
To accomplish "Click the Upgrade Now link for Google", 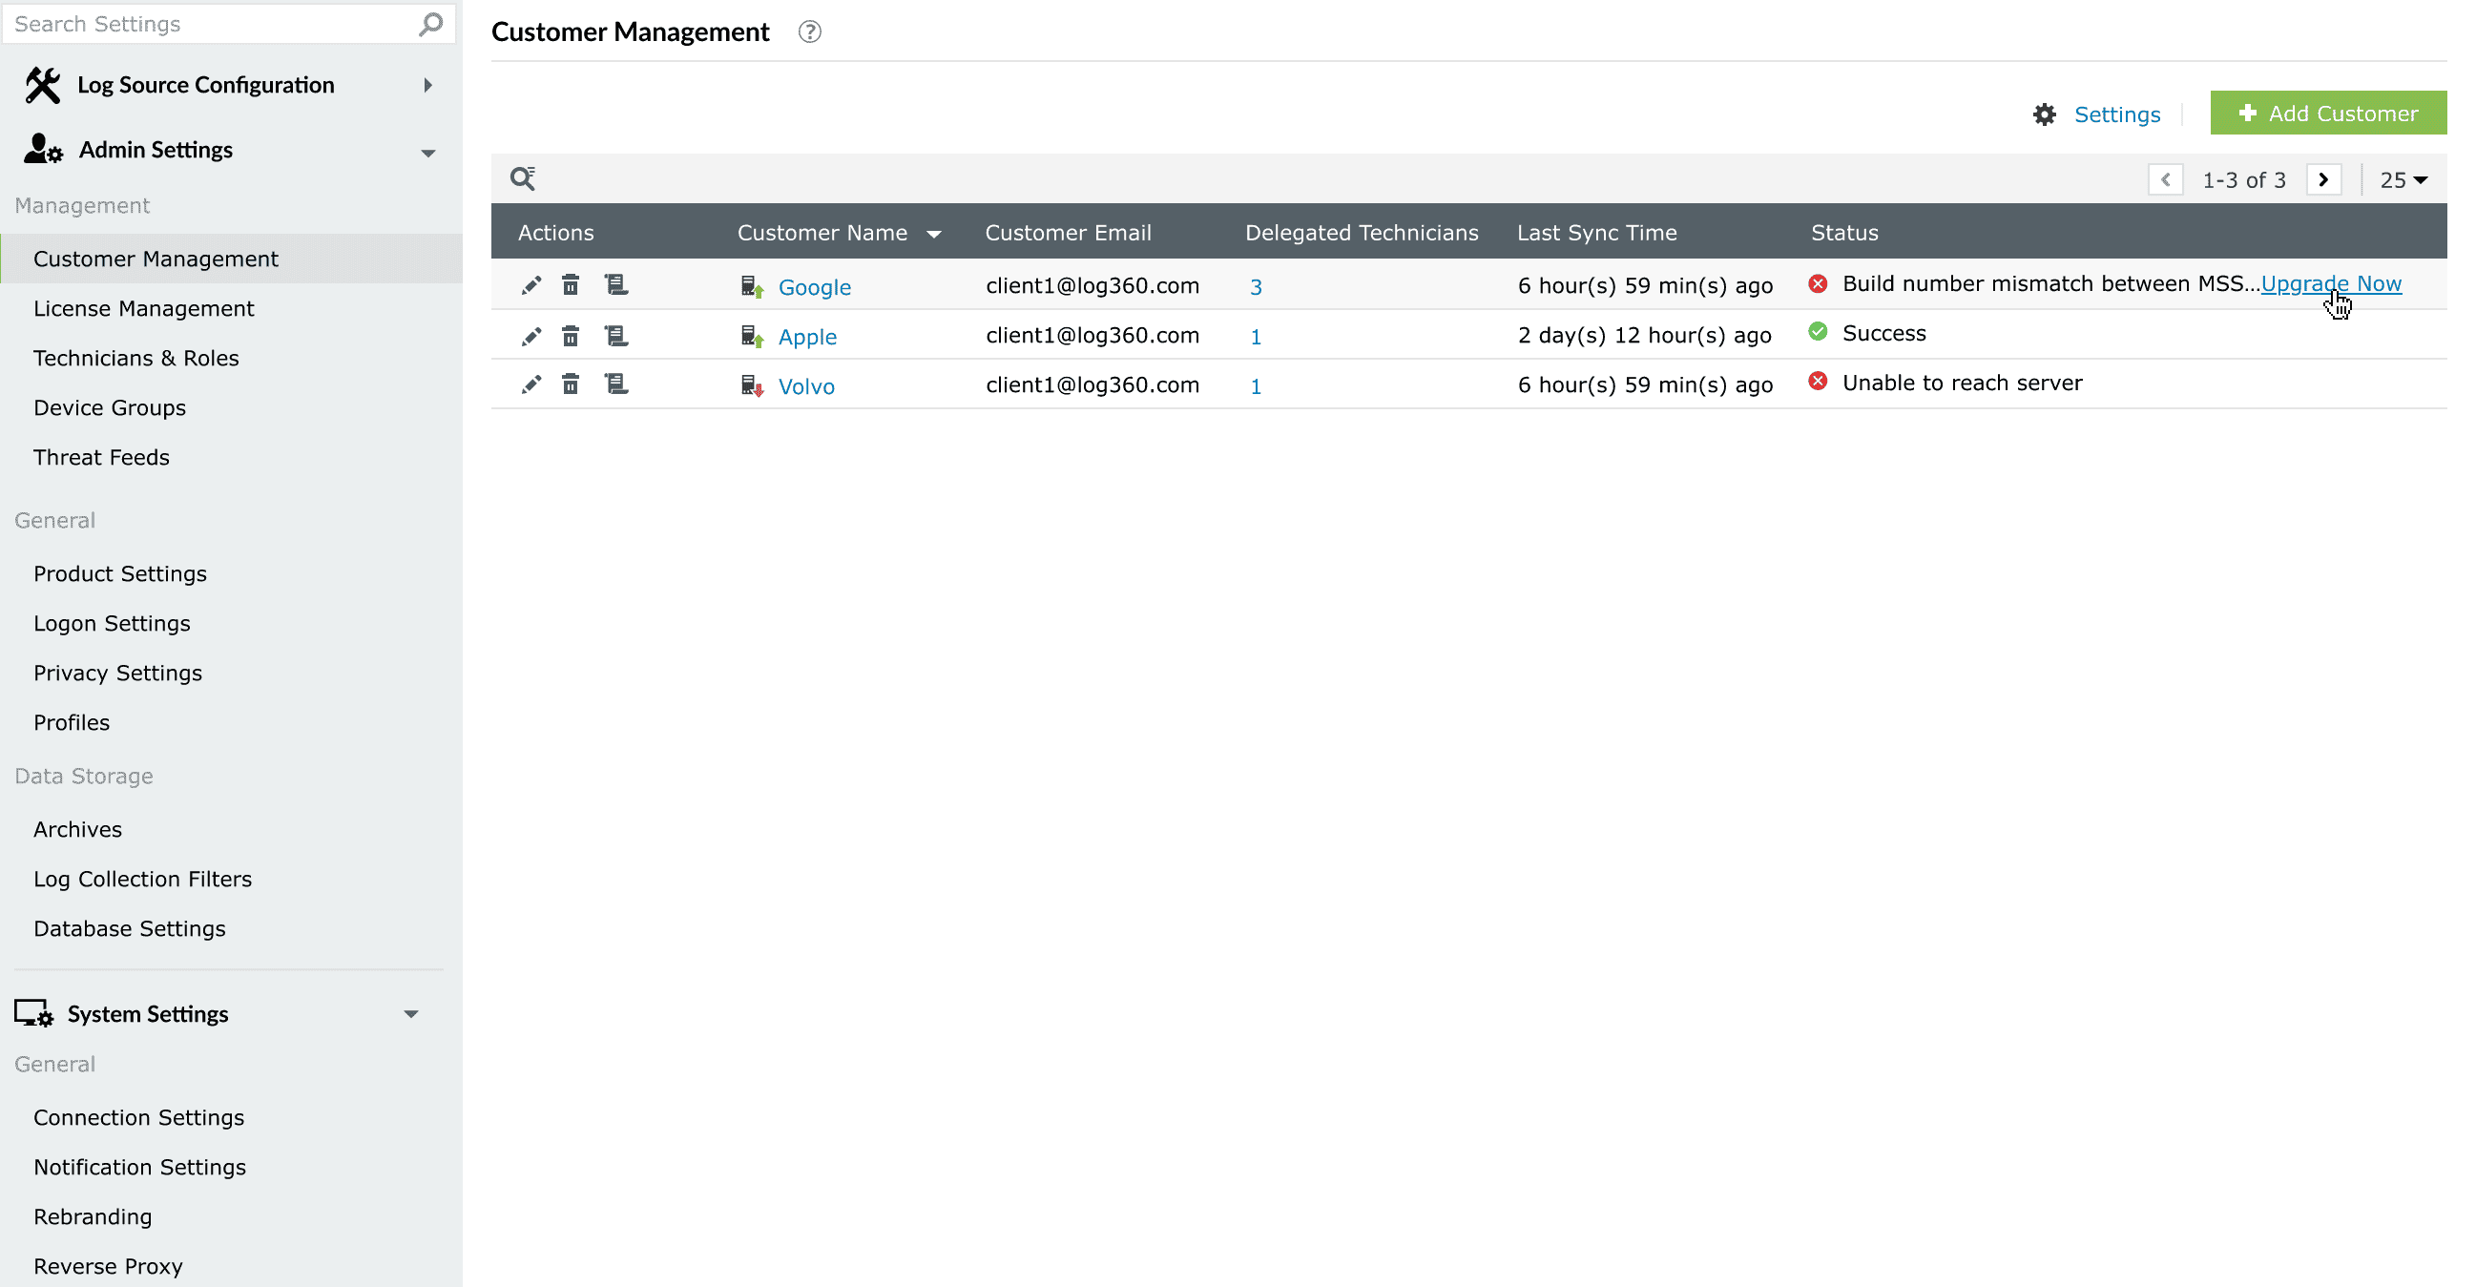I will (2330, 283).
